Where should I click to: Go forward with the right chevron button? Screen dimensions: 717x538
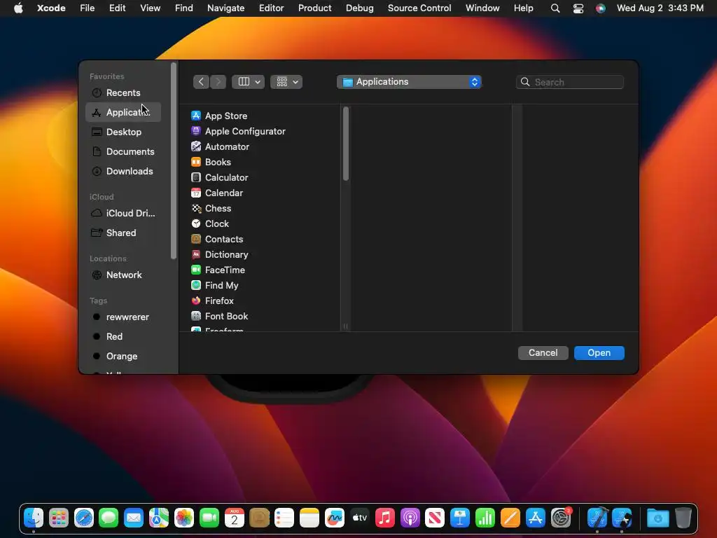point(218,82)
